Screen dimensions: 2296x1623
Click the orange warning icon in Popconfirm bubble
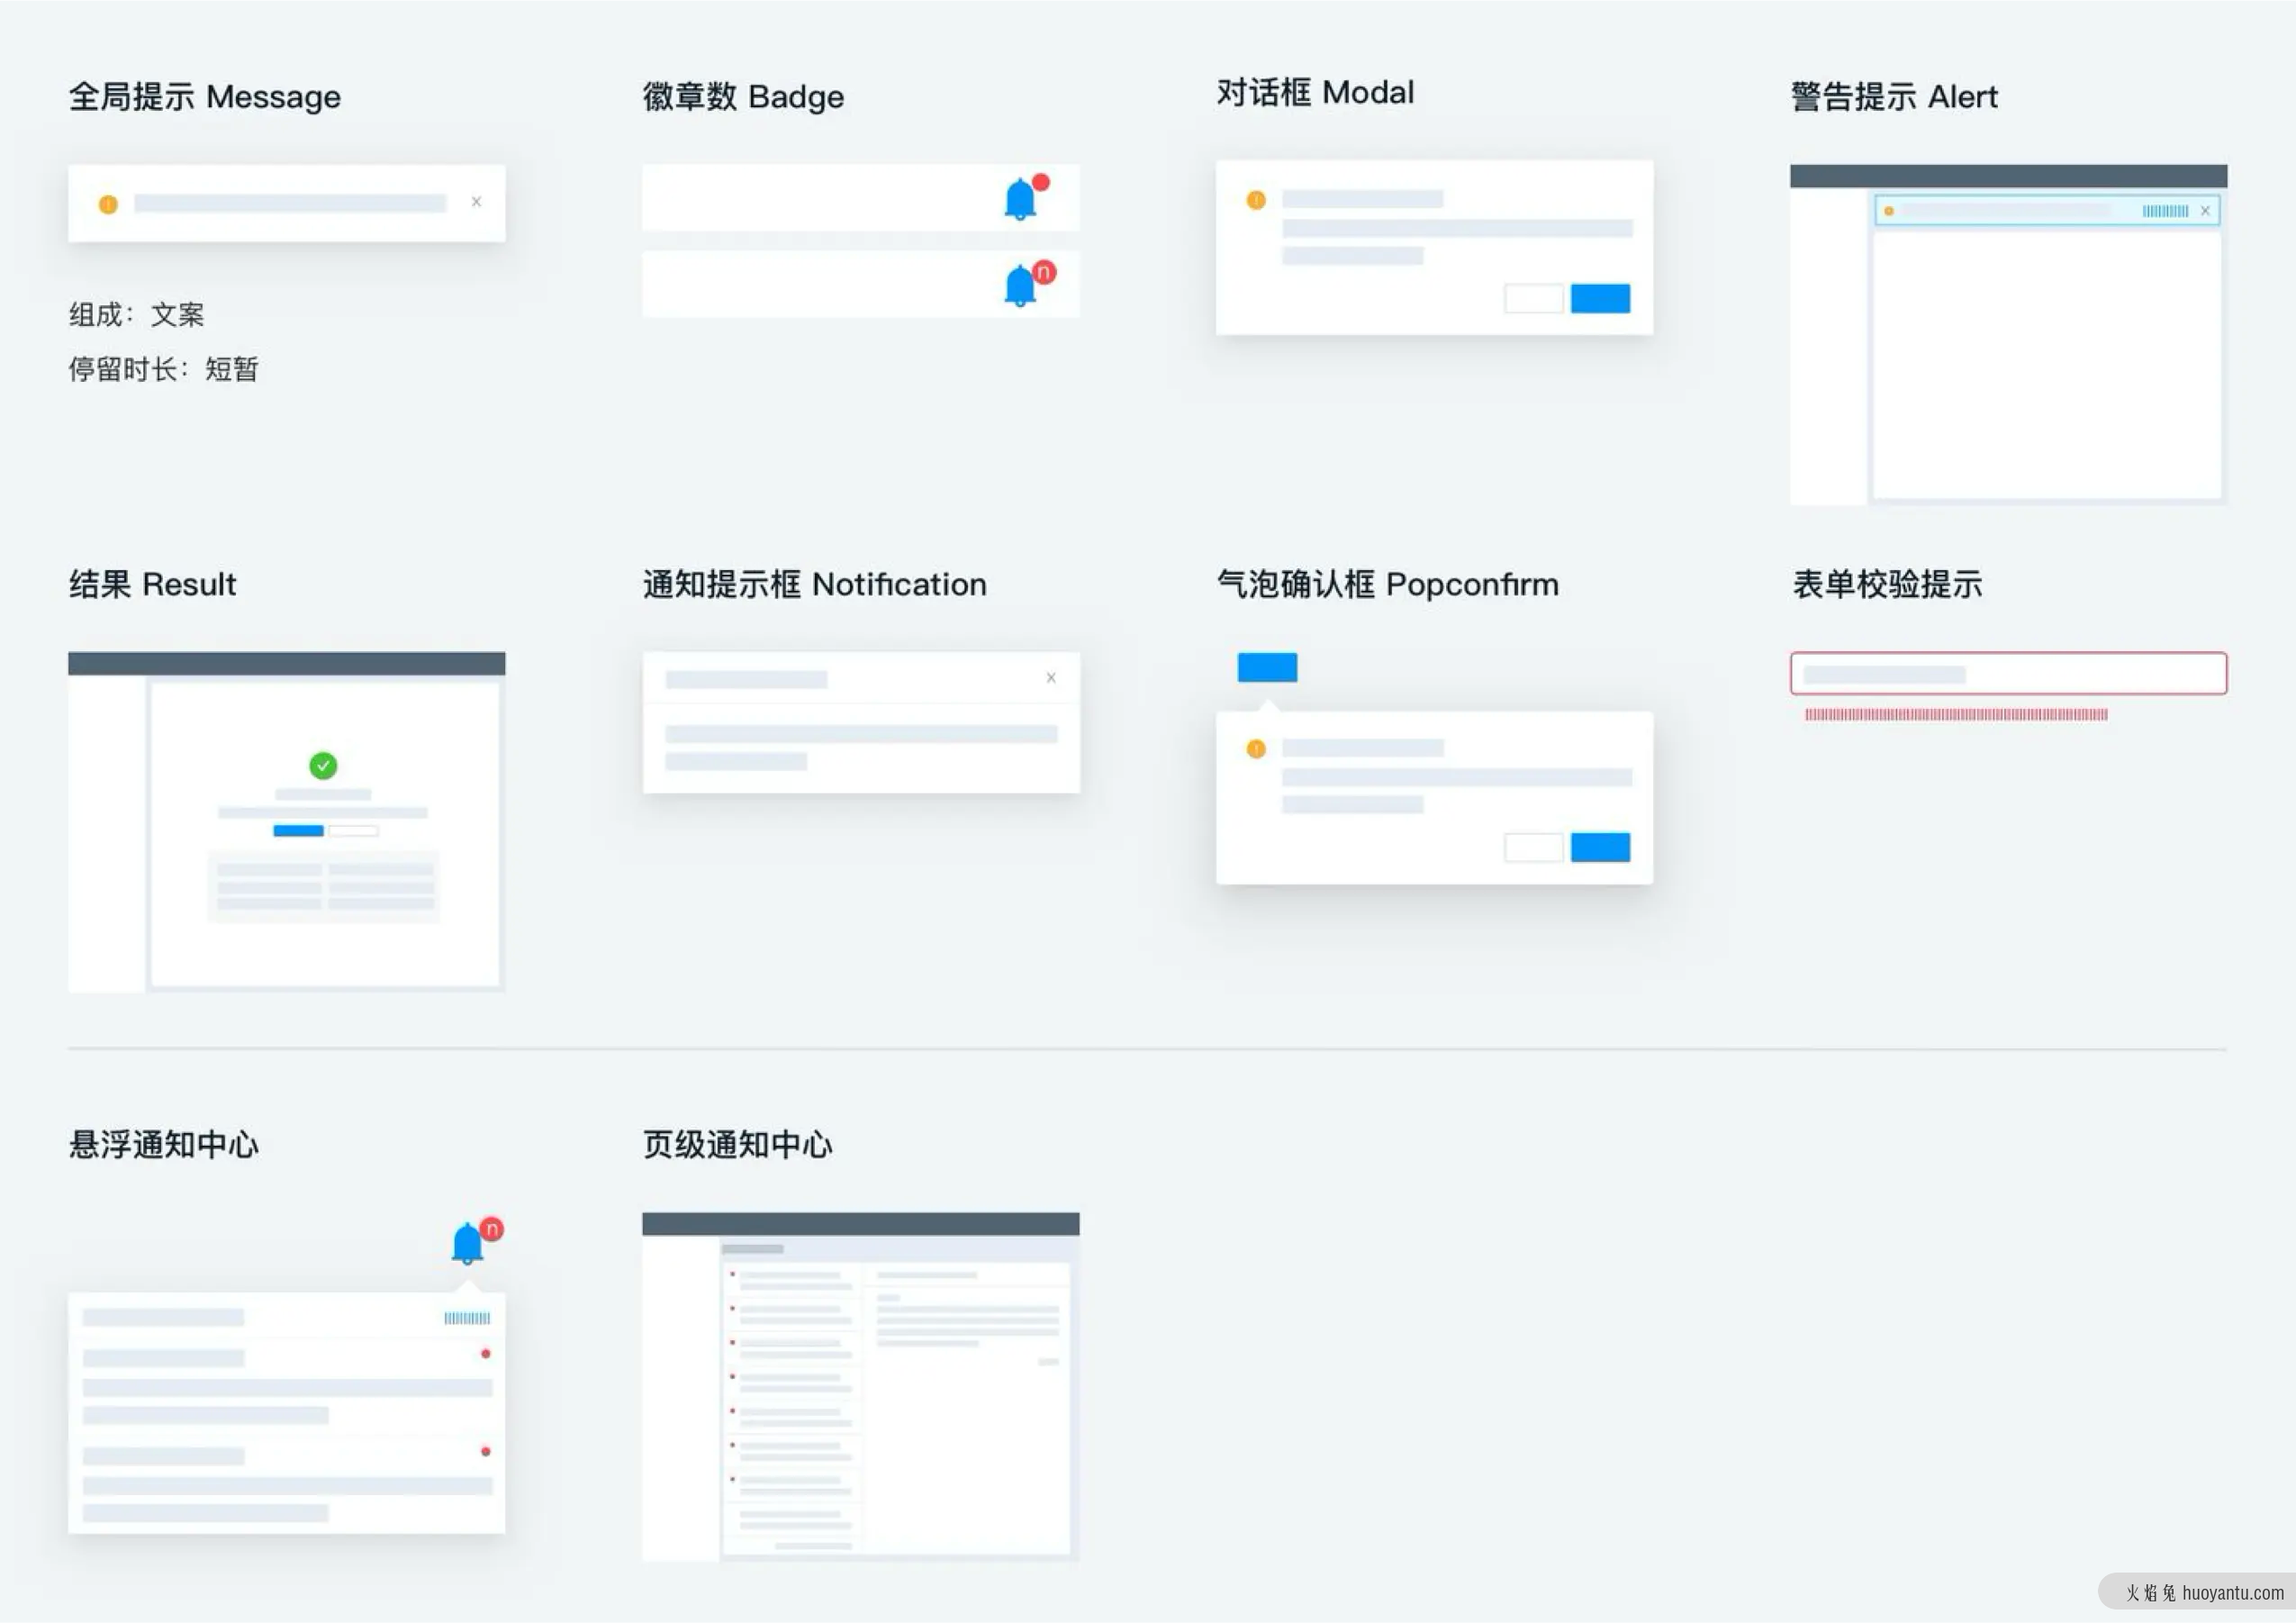tap(1256, 749)
